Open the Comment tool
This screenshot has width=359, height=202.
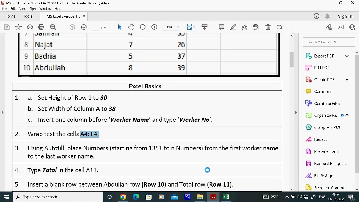click(323, 91)
